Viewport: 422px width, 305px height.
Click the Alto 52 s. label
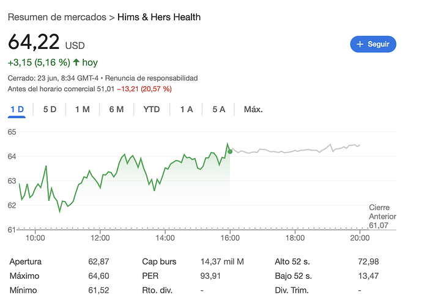pyautogui.click(x=292, y=262)
